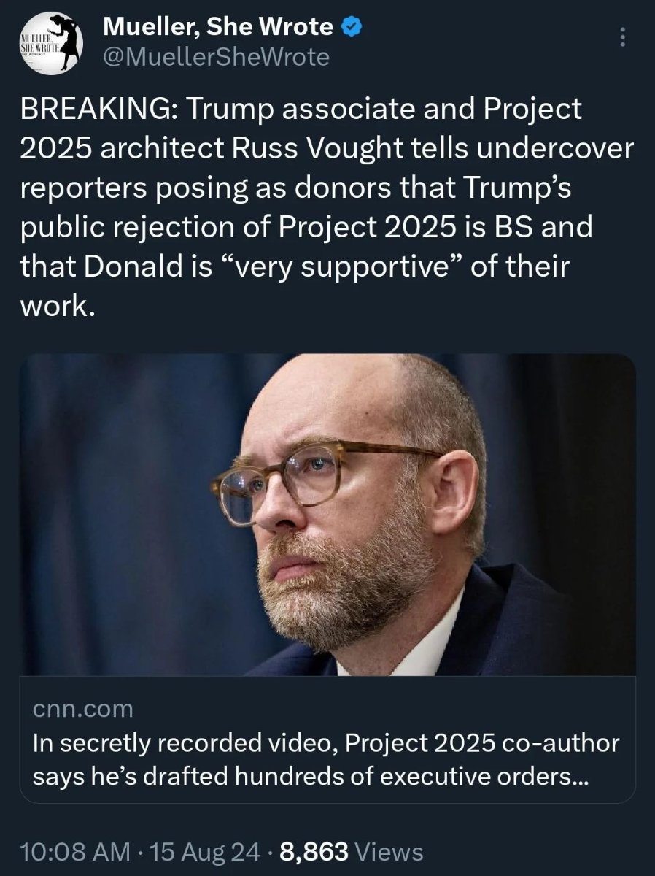Open the Russ Vought photo in link card
Image resolution: width=655 pixels, height=876 pixels.
[327, 515]
